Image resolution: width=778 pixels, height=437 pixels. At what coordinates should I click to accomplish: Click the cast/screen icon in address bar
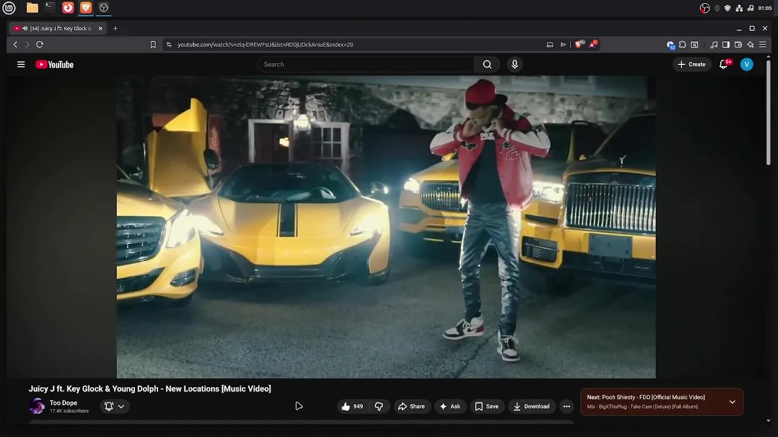pos(550,44)
